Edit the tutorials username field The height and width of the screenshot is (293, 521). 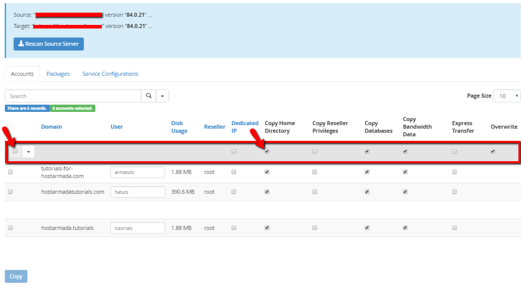(138, 228)
